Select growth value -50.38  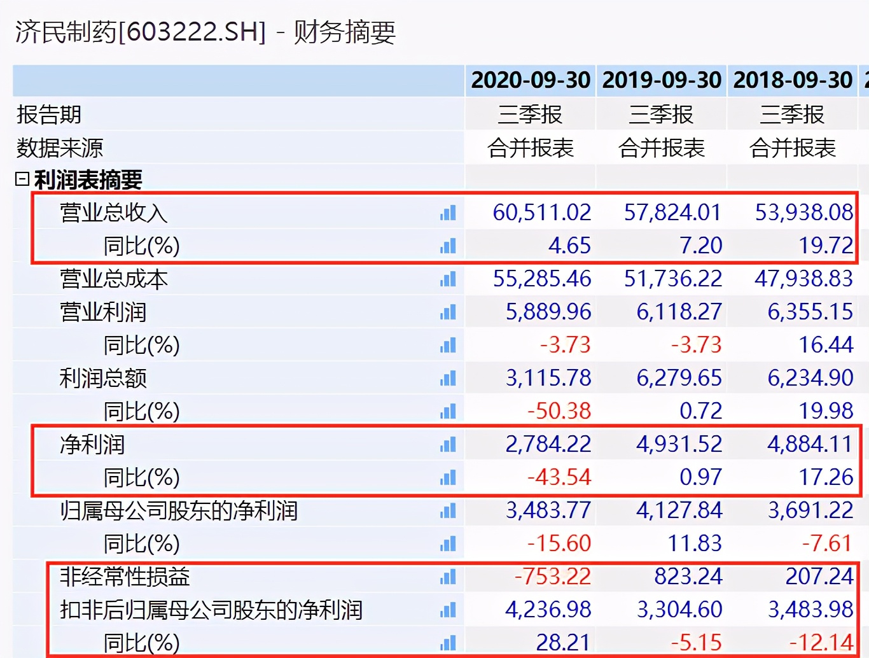click(x=559, y=411)
